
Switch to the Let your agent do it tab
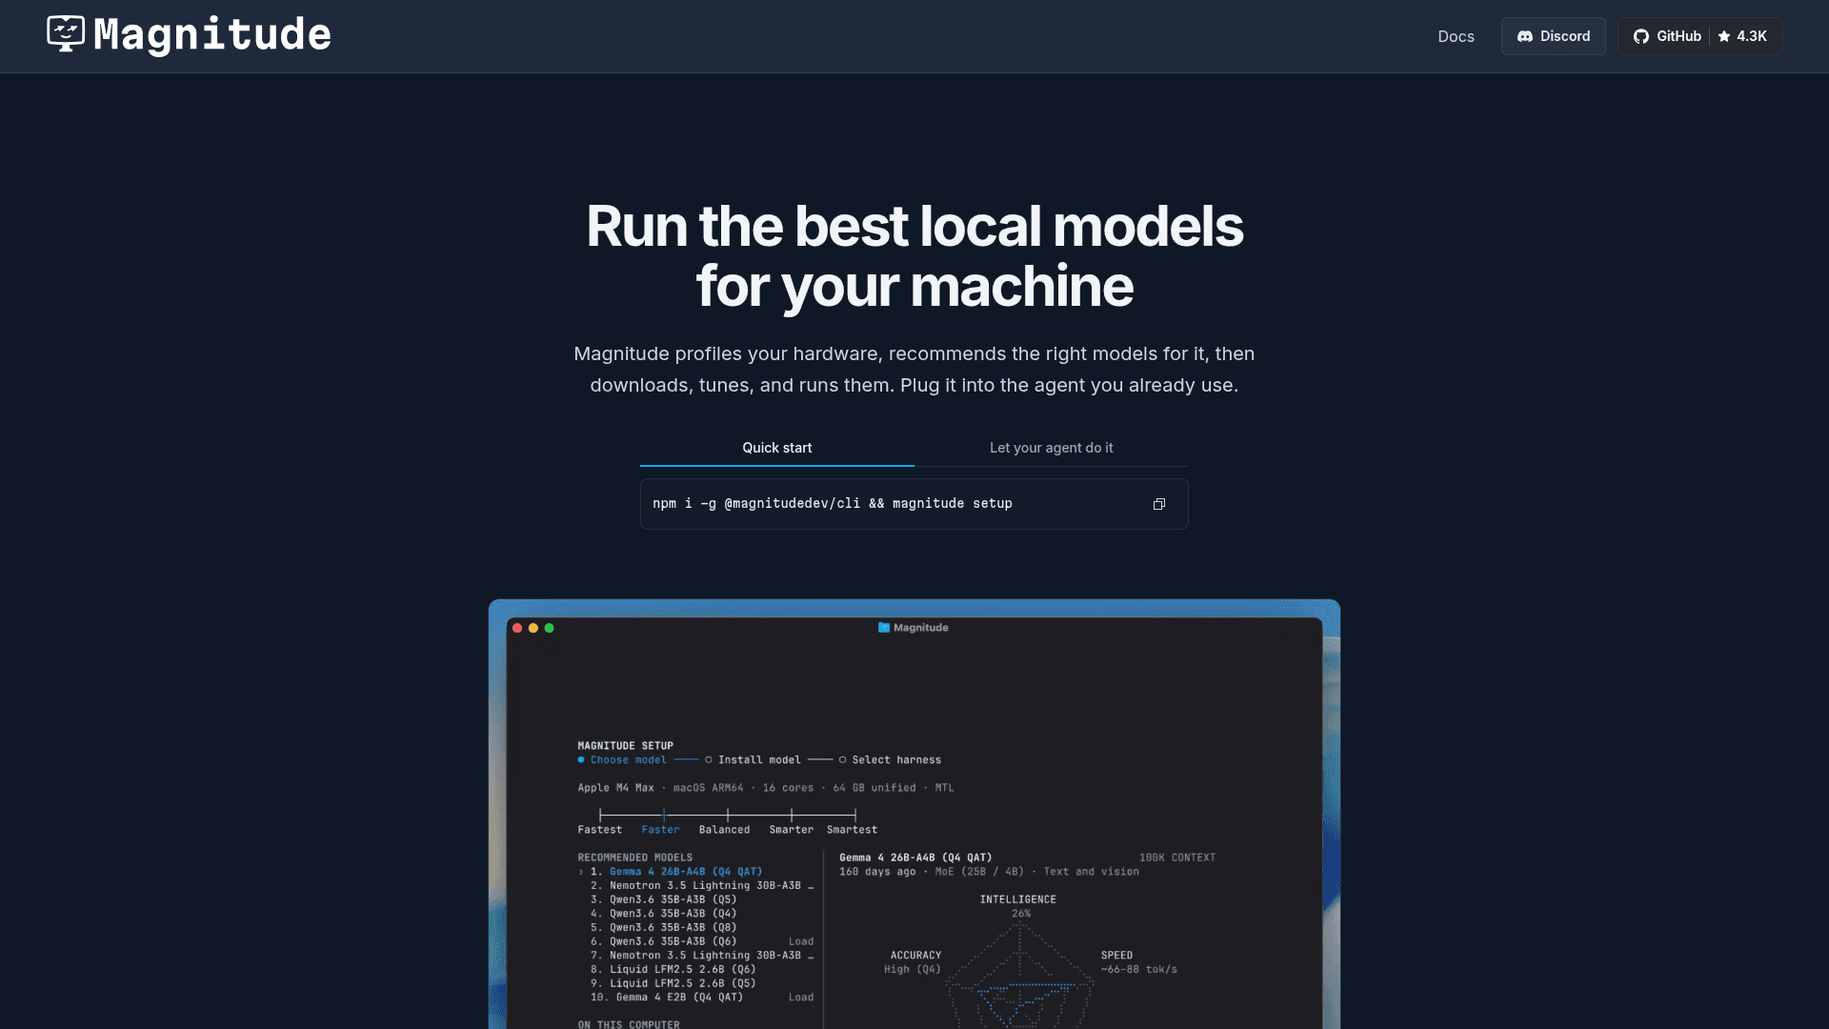coord(1052,448)
